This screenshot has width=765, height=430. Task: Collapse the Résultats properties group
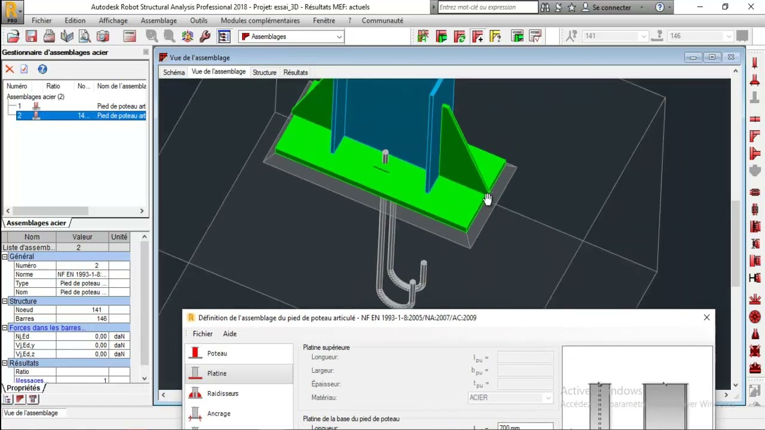point(5,363)
